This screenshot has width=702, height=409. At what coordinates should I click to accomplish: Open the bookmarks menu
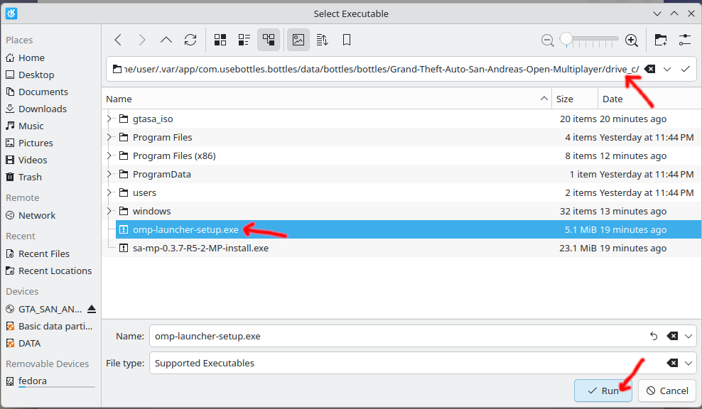pyautogui.click(x=347, y=40)
